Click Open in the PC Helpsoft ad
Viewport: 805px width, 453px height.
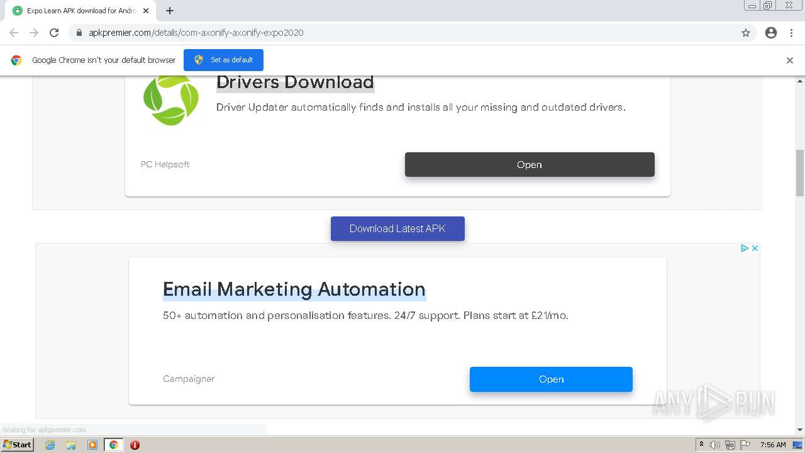pyautogui.click(x=530, y=164)
